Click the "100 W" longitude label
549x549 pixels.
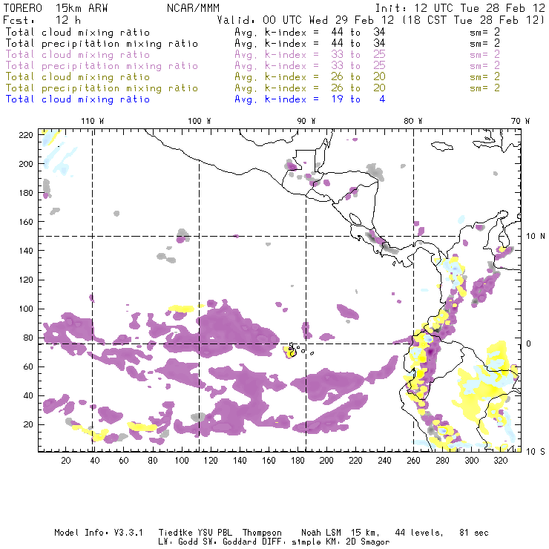point(200,121)
